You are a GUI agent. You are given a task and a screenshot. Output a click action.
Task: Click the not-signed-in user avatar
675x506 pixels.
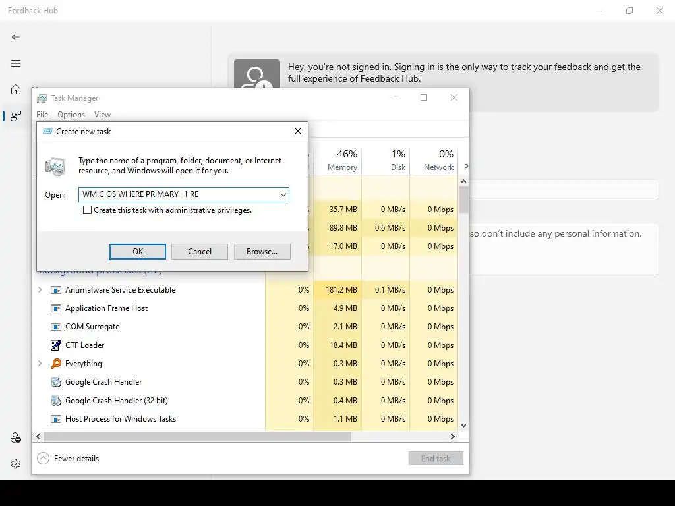(x=256, y=74)
